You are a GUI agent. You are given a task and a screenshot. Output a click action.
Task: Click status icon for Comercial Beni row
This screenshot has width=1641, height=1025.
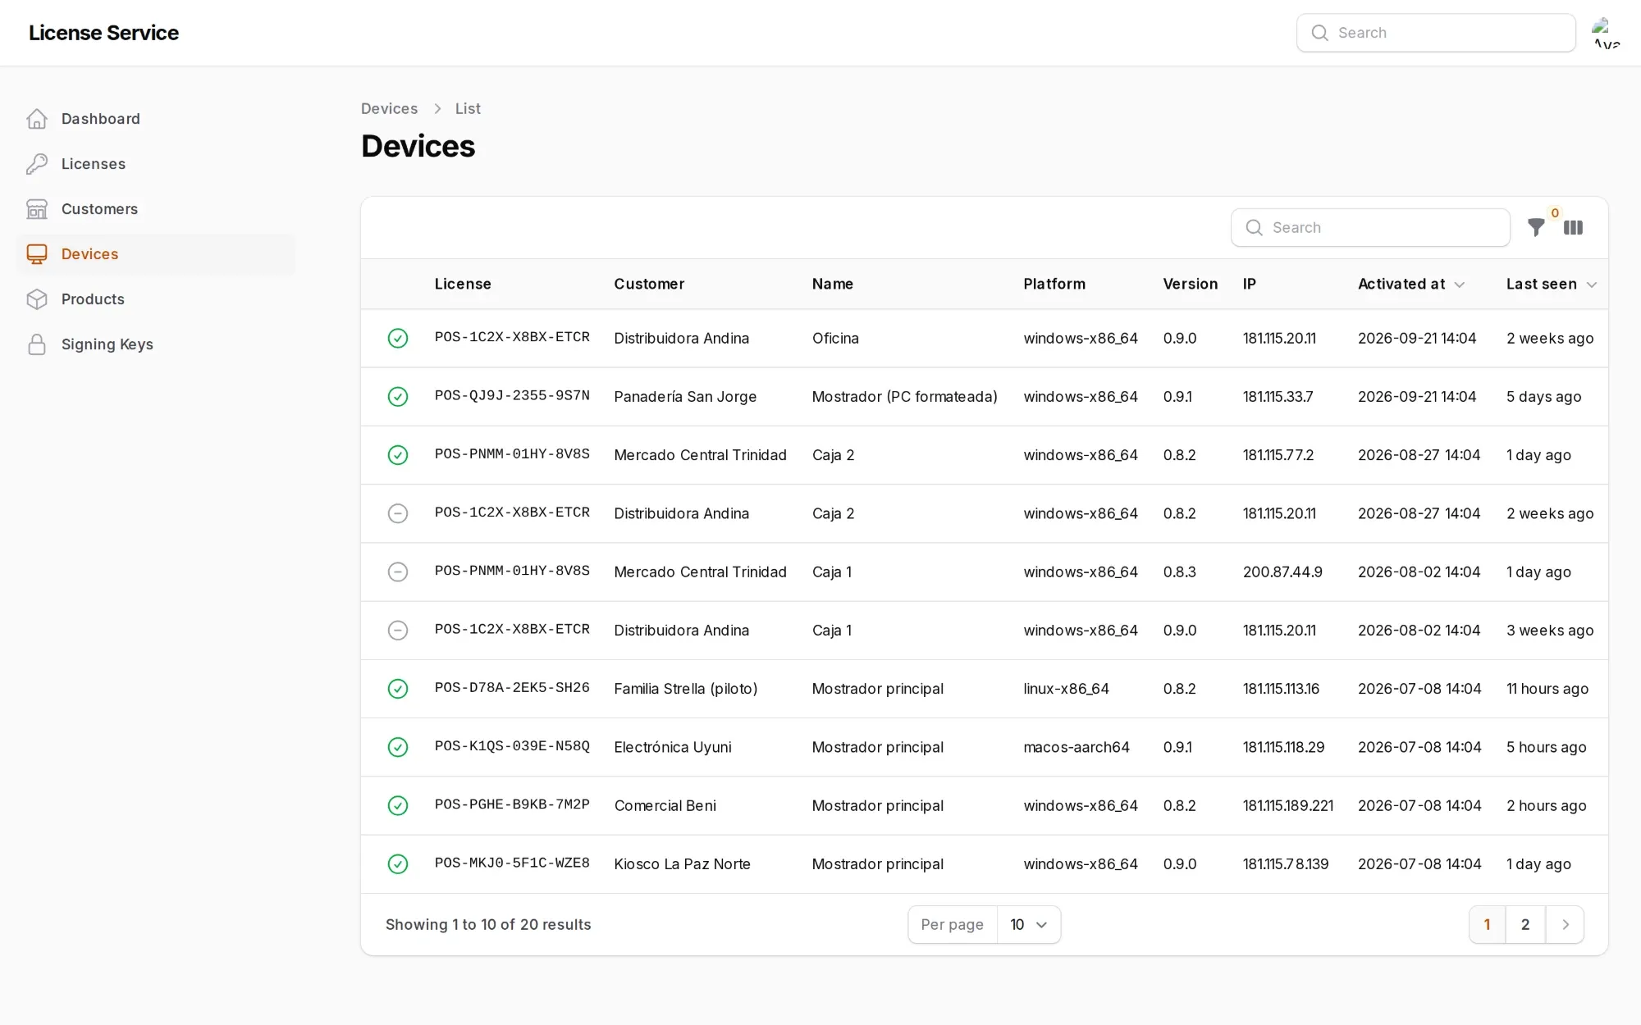(x=398, y=805)
